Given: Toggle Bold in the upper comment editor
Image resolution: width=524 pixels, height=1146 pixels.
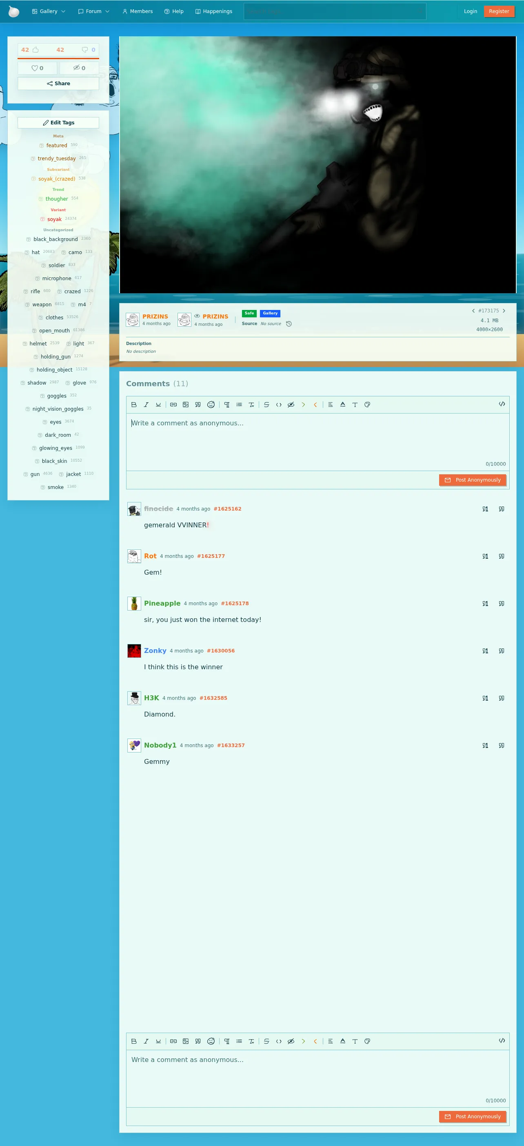Looking at the screenshot, I should (x=134, y=405).
